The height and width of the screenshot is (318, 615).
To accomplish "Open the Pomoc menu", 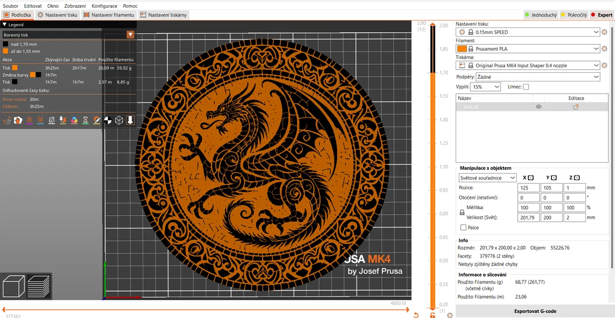I will click(x=130, y=6).
